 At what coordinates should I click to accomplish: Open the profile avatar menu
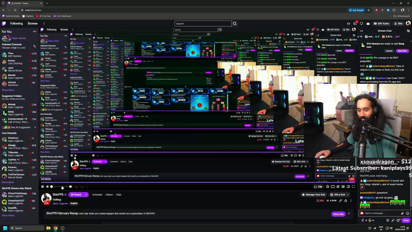click(x=408, y=24)
